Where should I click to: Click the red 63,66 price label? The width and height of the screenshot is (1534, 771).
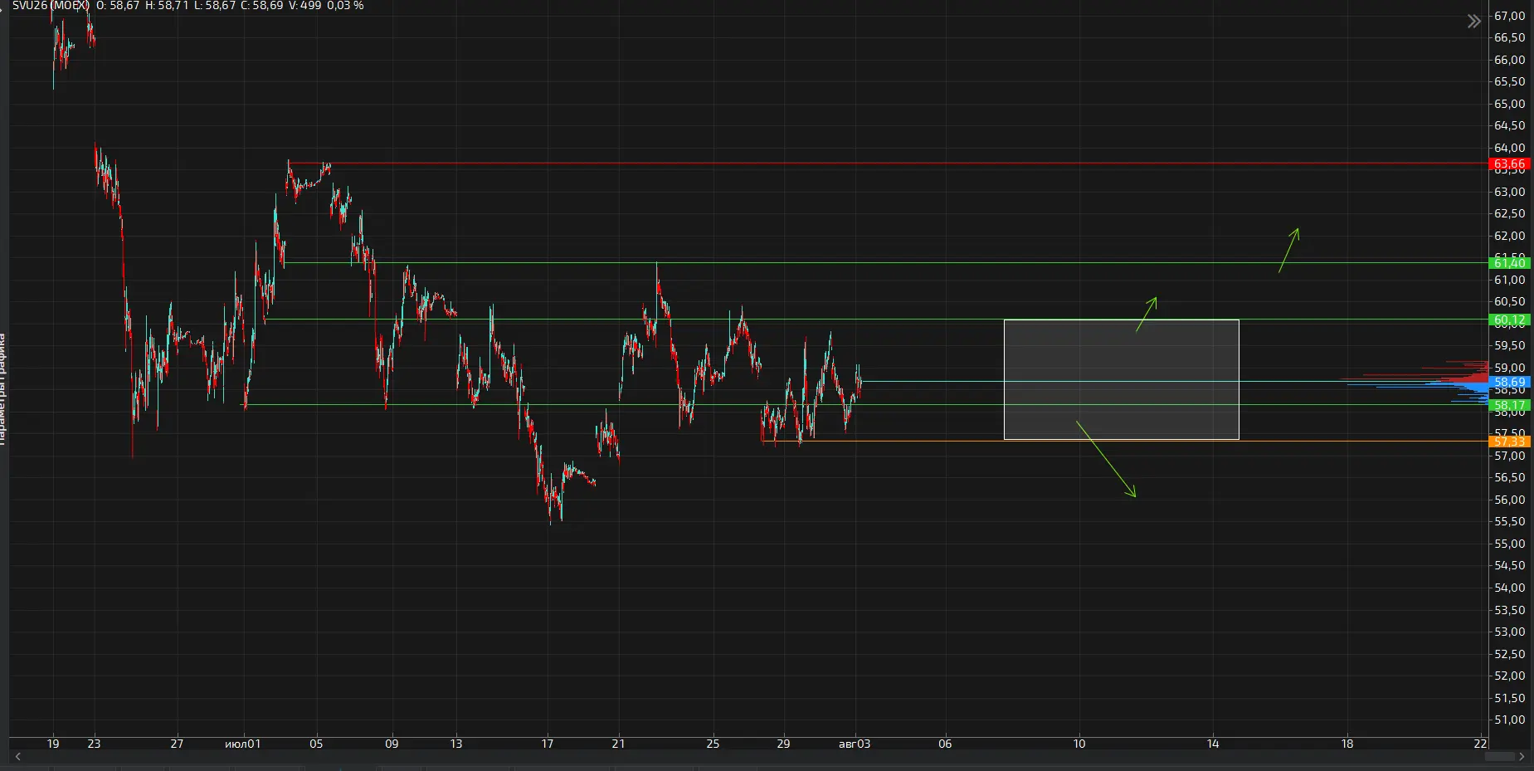[x=1510, y=164]
